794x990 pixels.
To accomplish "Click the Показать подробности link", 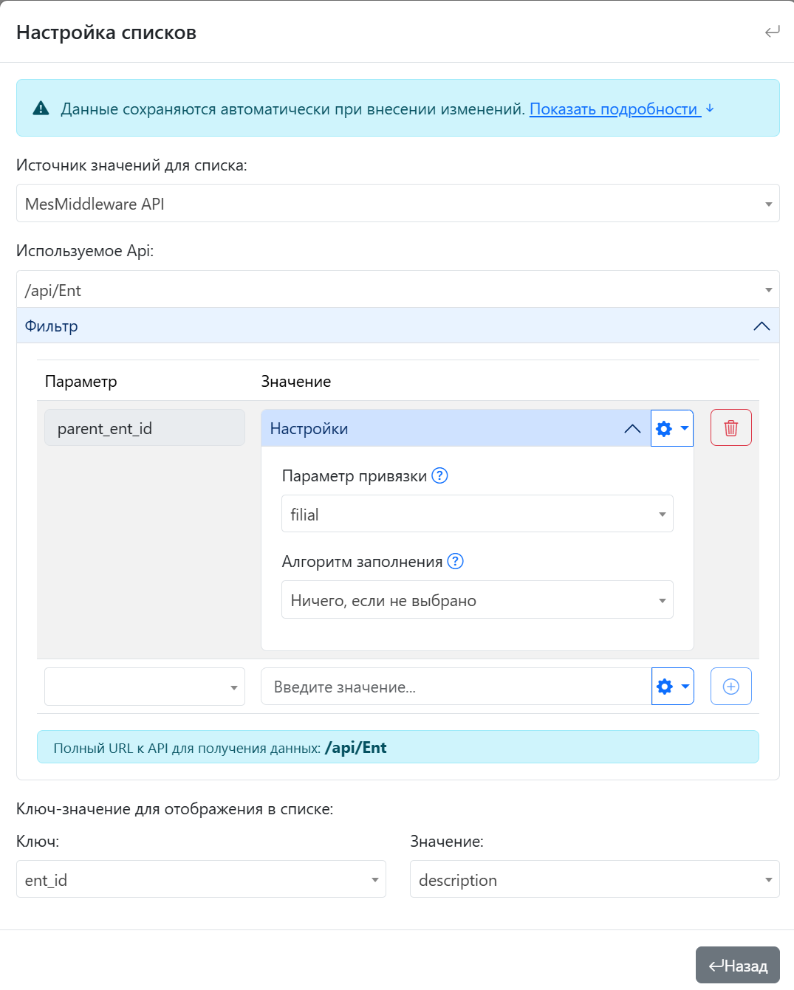I will pyautogui.click(x=615, y=109).
